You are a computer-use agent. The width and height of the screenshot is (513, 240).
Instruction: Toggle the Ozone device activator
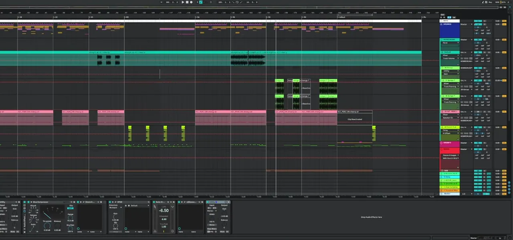tap(78, 202)
